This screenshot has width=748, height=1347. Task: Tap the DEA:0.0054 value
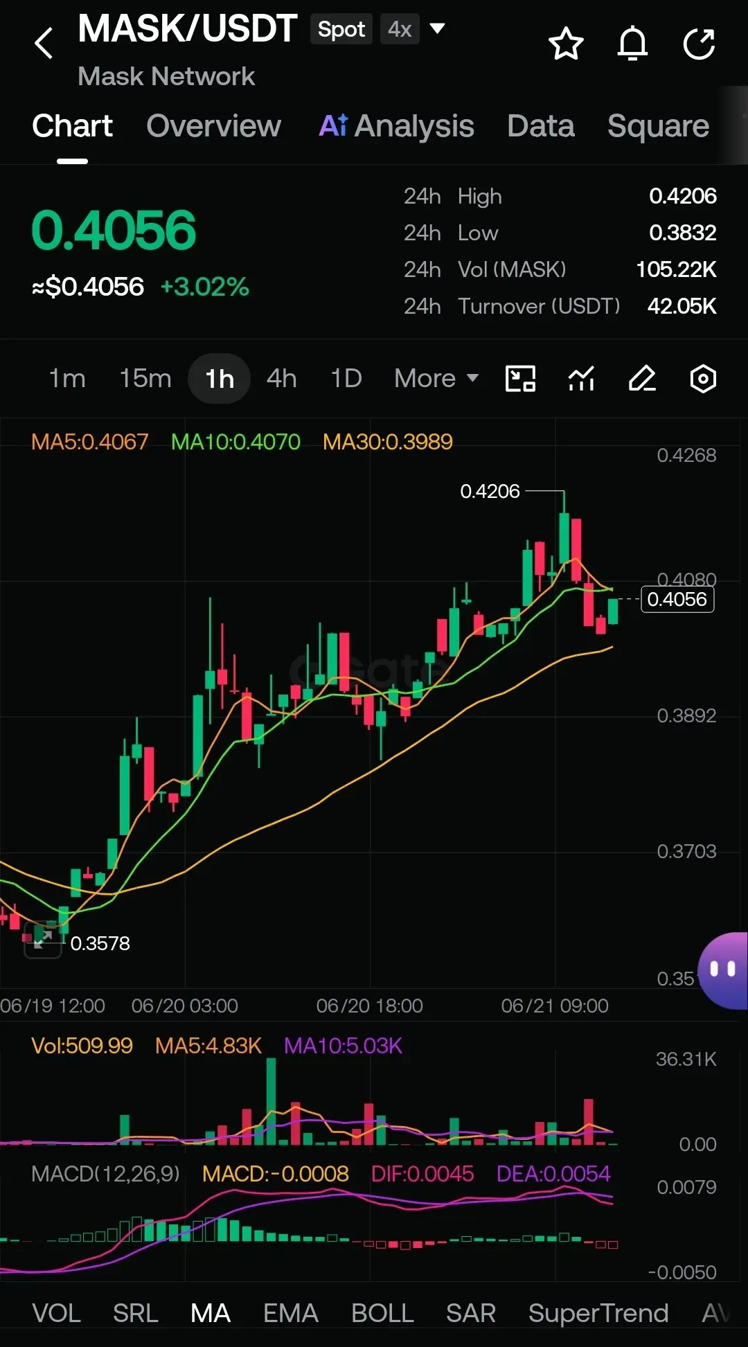(x=553, y=1174)
